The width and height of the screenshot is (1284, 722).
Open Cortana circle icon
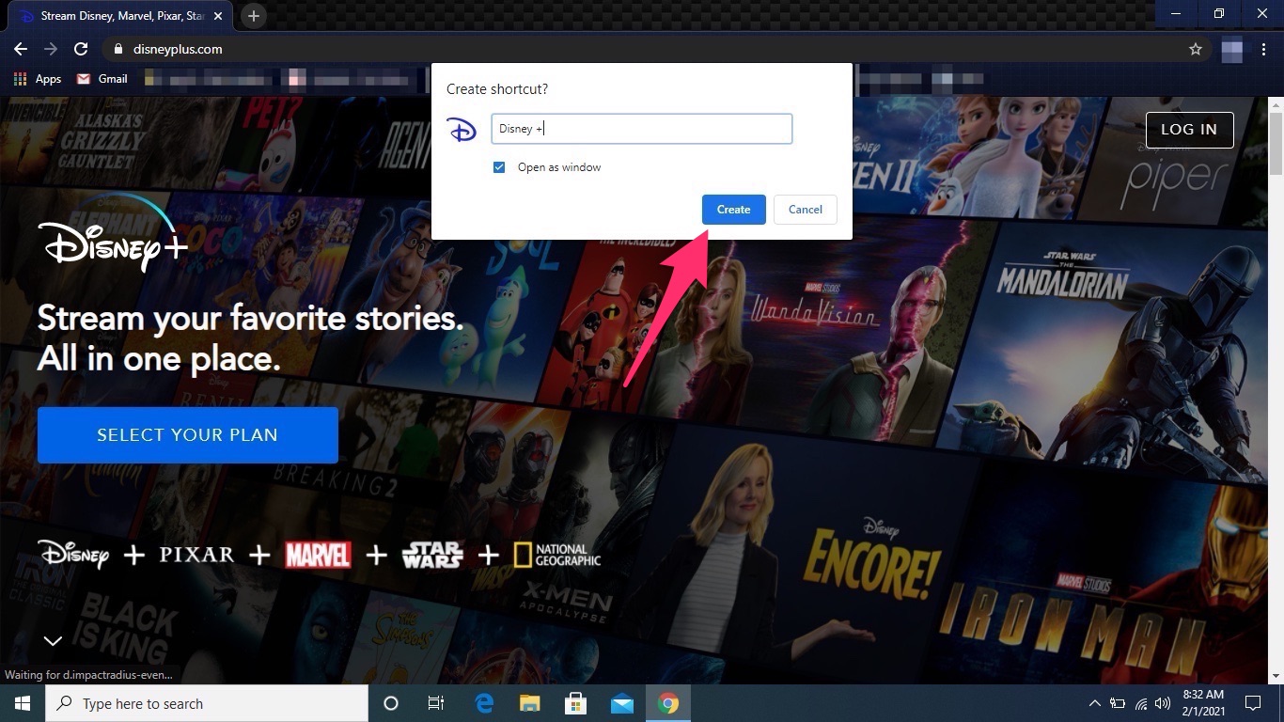coord(391,703)
